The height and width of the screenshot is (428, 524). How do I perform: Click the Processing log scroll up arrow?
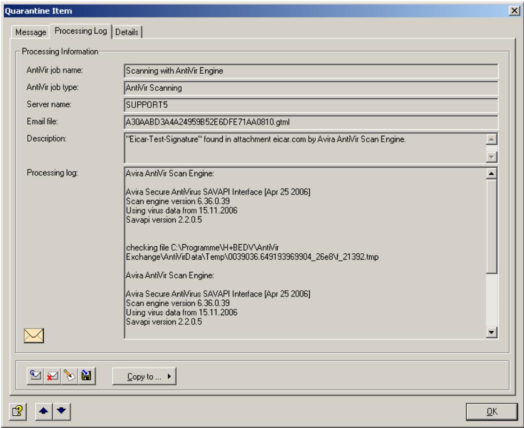(x=491, y=173)
